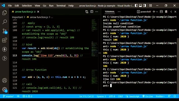Open the Edit menu
The image size is (179, 101).
pyautogui.click(x=17, y=6)
